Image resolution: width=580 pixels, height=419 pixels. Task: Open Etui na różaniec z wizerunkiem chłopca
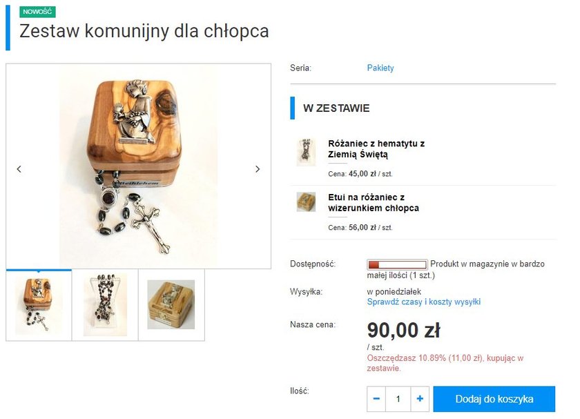click(x=374, y=203)
